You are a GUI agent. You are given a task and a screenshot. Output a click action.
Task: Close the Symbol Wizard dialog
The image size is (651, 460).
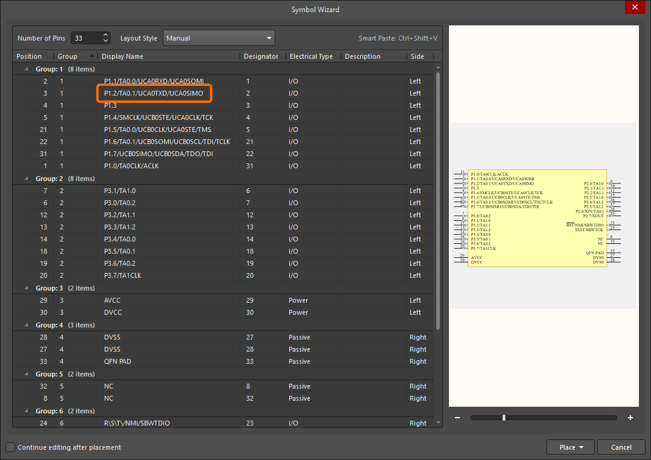coord(635,7)
